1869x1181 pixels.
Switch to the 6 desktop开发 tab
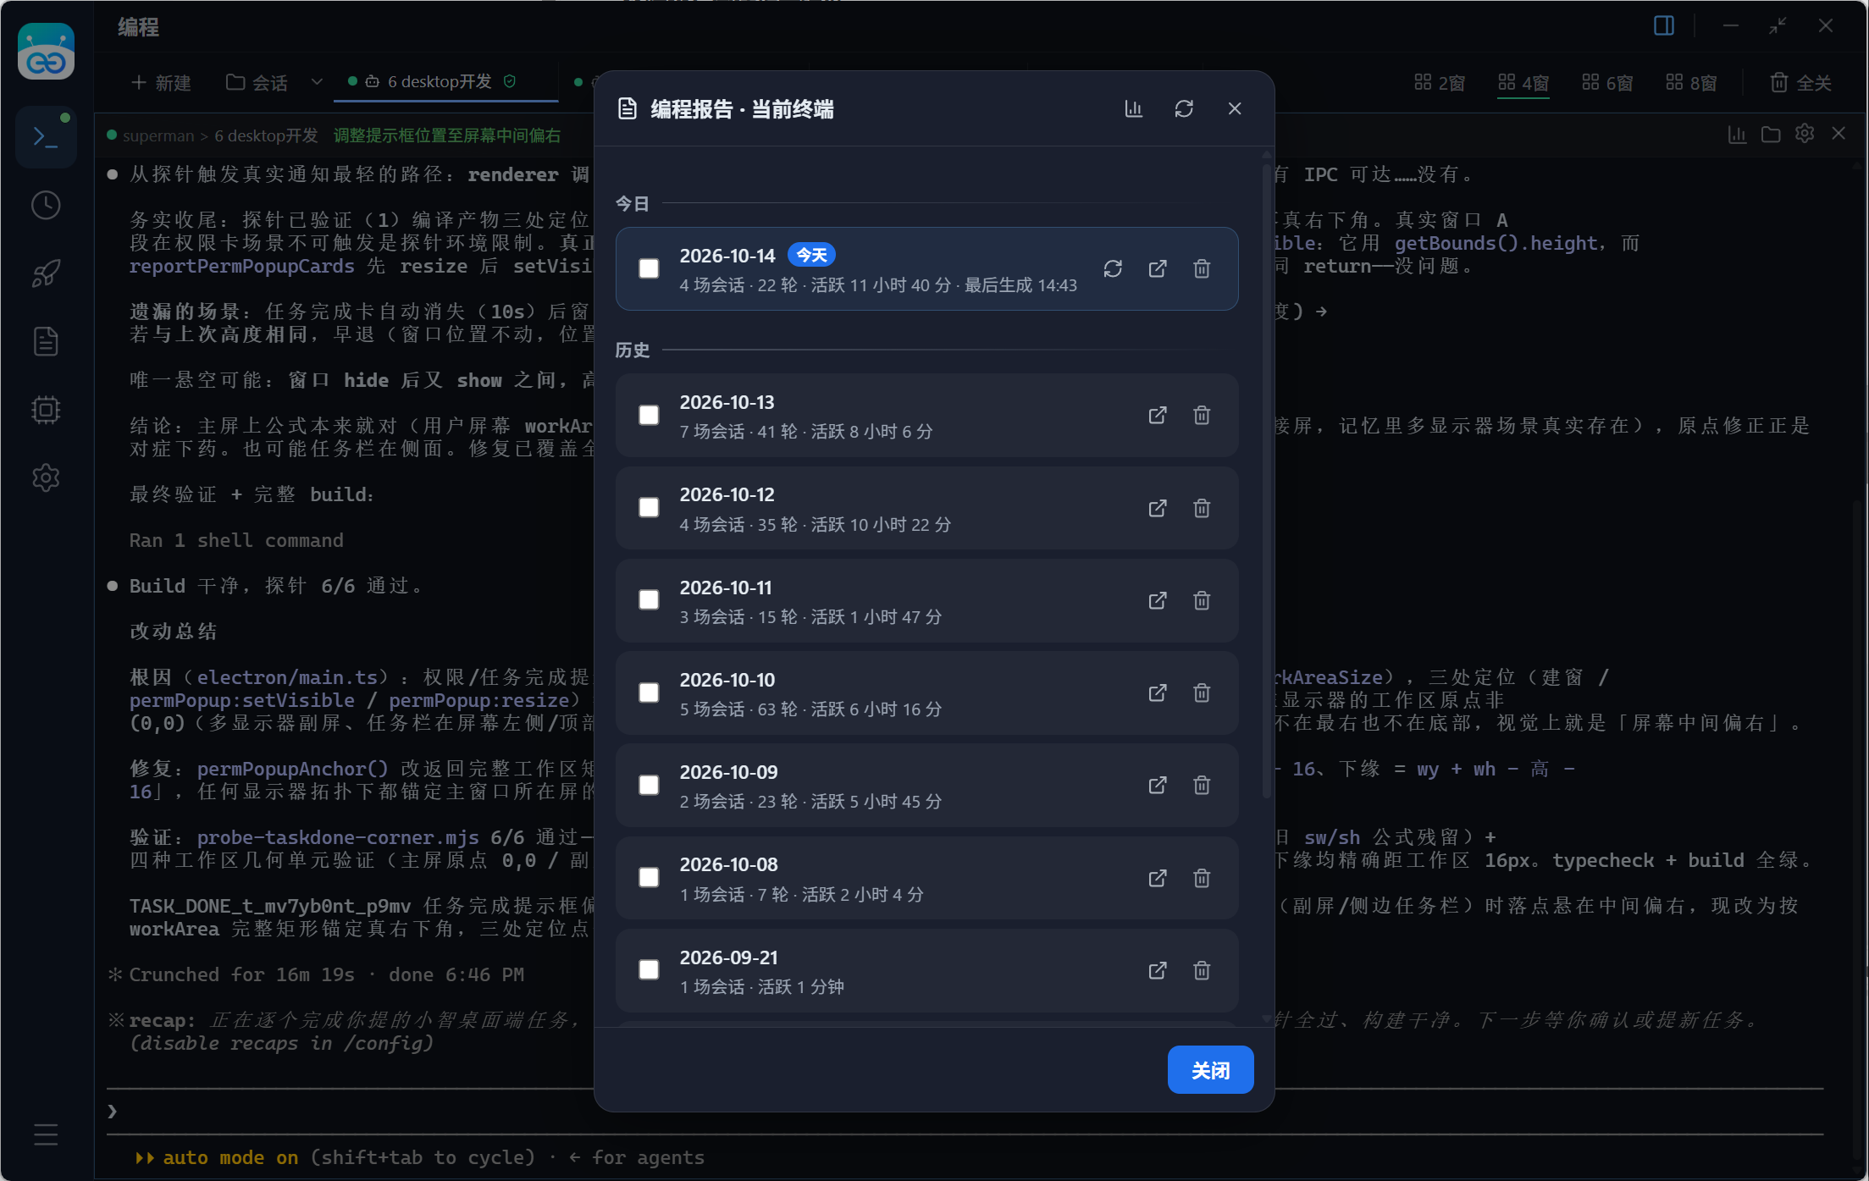click(x=446, y=82)
